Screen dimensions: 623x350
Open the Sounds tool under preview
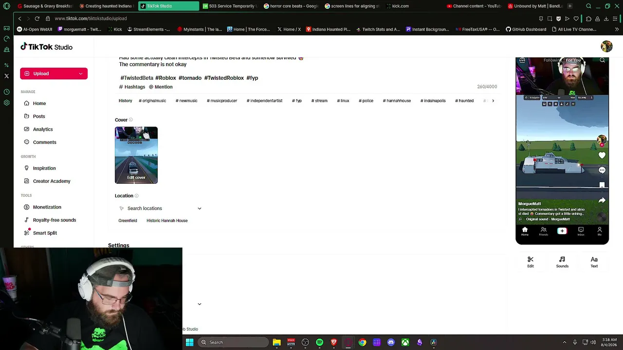[562, 262]
